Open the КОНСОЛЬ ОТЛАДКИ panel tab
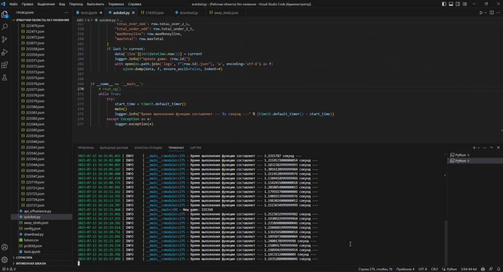The width and height of the screenshot is (503, 272). [x=148, y=148]
